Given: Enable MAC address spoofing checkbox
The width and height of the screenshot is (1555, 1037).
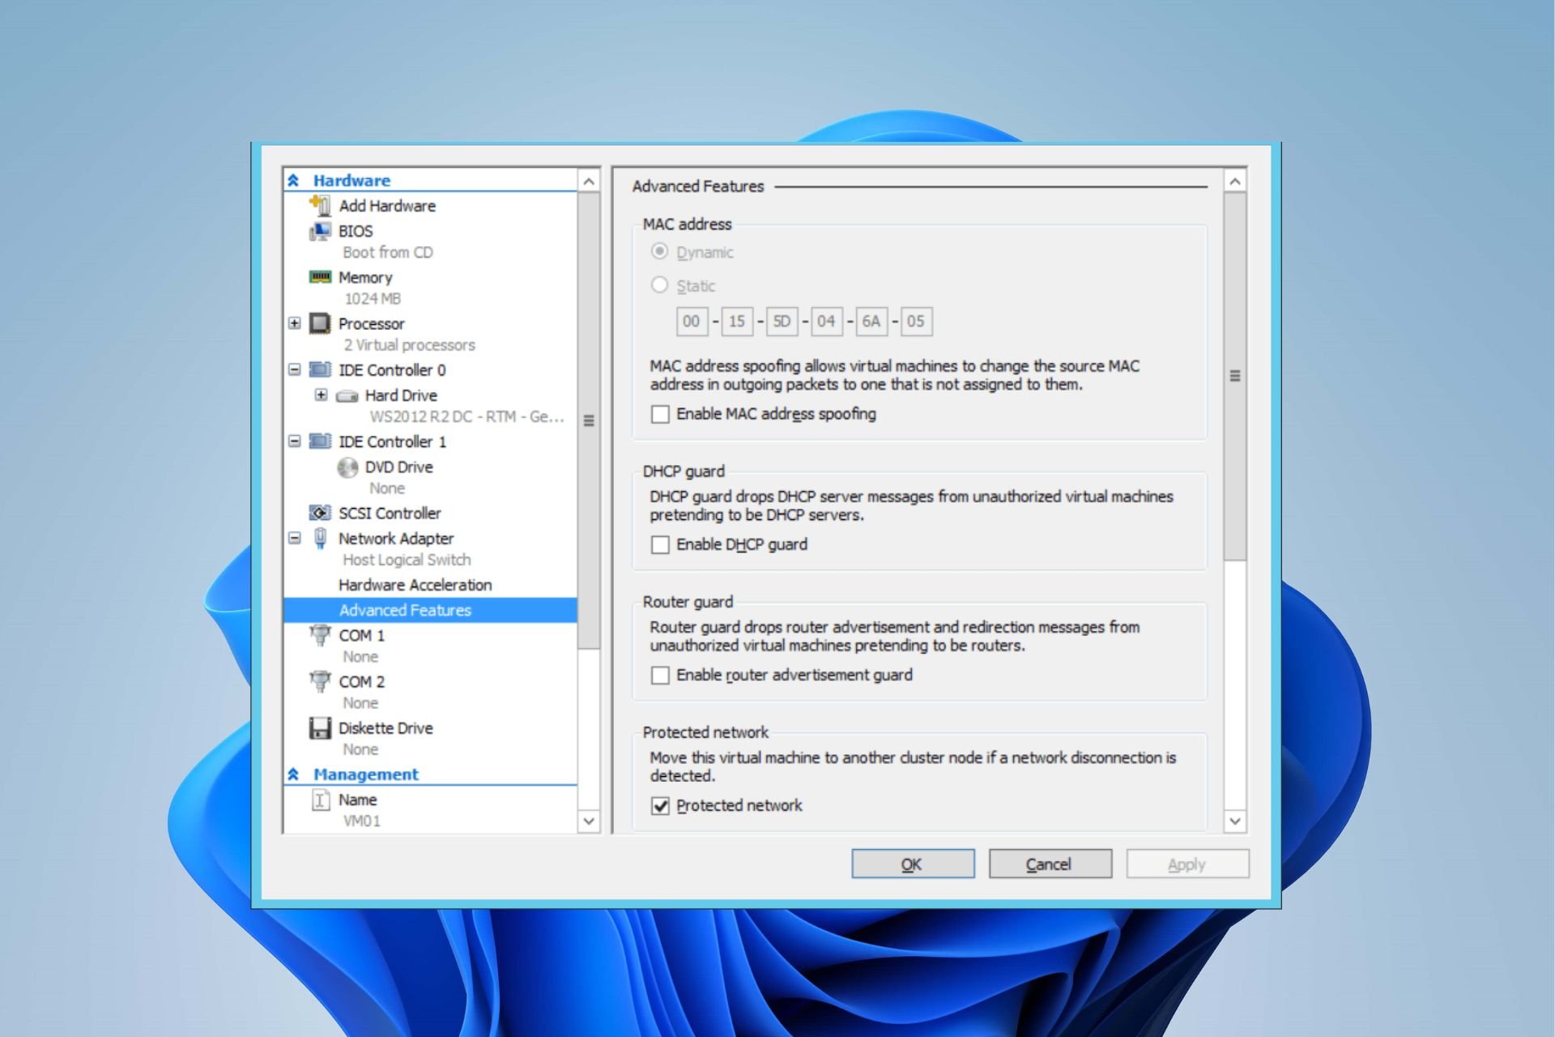Looking at the screenshot, I should [660, 414].
